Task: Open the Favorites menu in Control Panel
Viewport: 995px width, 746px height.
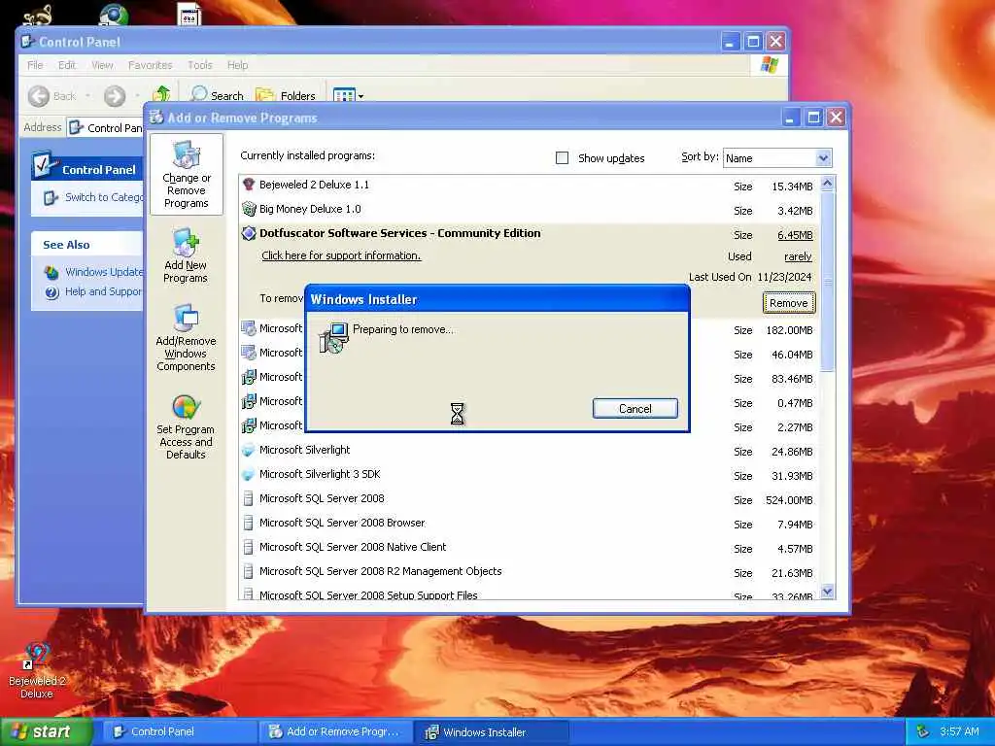Action: point(150,65)
